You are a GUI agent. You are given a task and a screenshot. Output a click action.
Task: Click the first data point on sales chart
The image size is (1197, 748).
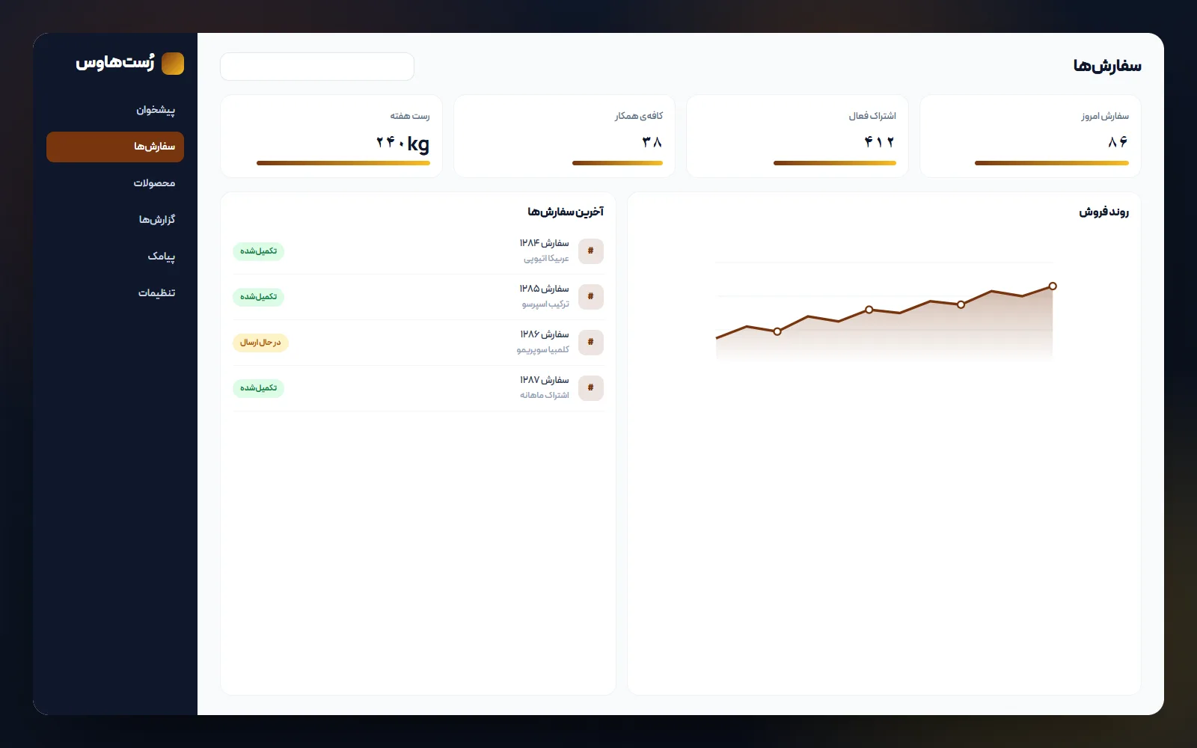tap(777, 331)
